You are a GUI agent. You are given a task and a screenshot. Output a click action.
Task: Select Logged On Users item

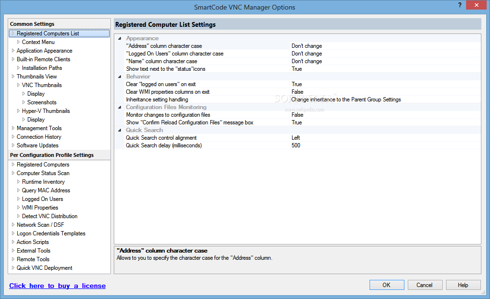tap(43, 199)
